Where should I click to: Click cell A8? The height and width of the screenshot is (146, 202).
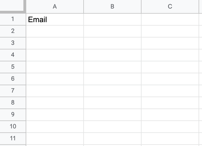[55, 103]
